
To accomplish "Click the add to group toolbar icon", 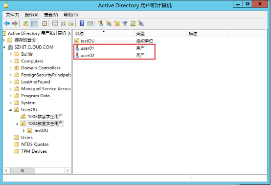I will coord(141,23).
